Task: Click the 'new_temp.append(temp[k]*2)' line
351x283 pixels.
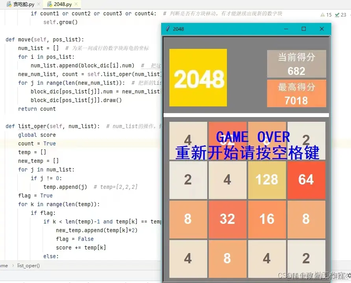Action: coord(97,230)
